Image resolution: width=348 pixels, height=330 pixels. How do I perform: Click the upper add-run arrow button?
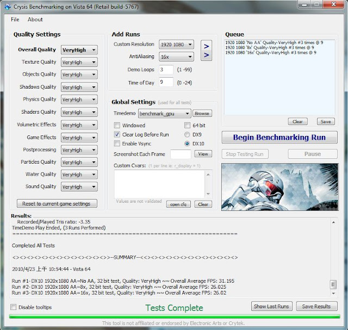[207, 46]
